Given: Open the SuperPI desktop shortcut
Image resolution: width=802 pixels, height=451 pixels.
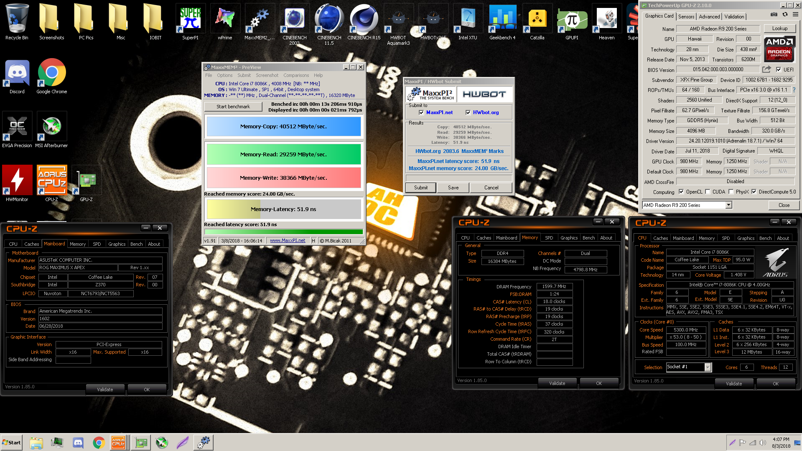Looking at the screenshot, I should click(x=190, y=22).
